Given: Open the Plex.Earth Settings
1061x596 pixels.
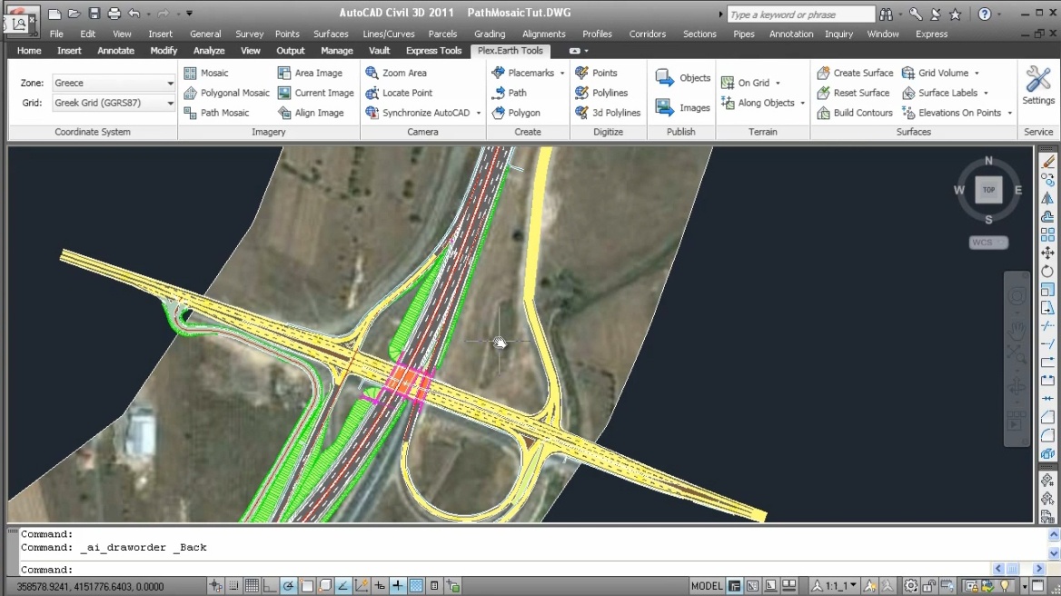Looking at the screenshot, I should pyautogui.click(x=1037, y=85).
